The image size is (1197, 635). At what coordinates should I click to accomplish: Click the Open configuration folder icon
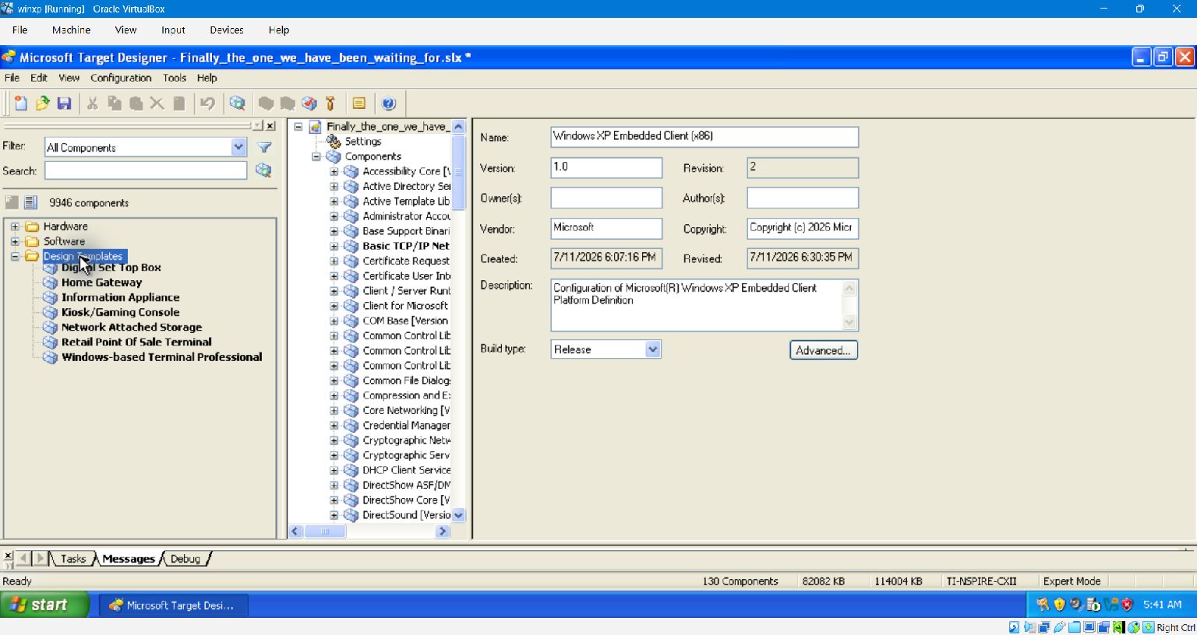(43, 103)
